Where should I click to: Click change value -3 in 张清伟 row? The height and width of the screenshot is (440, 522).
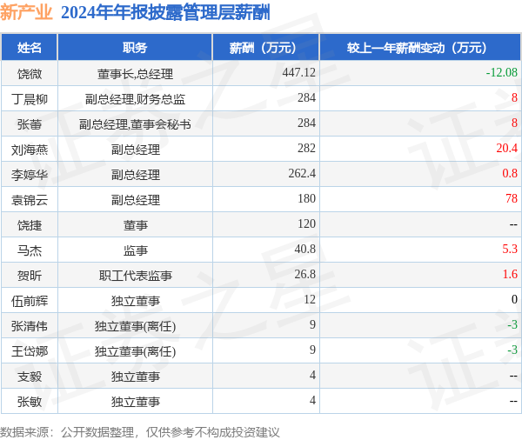[512, 325]
